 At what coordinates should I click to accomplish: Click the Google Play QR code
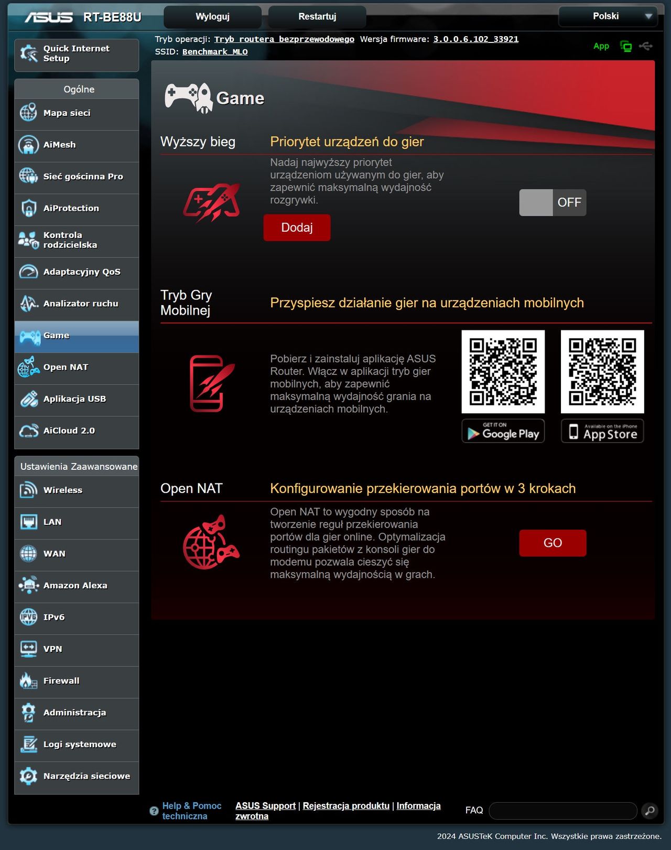pos(503,372)
